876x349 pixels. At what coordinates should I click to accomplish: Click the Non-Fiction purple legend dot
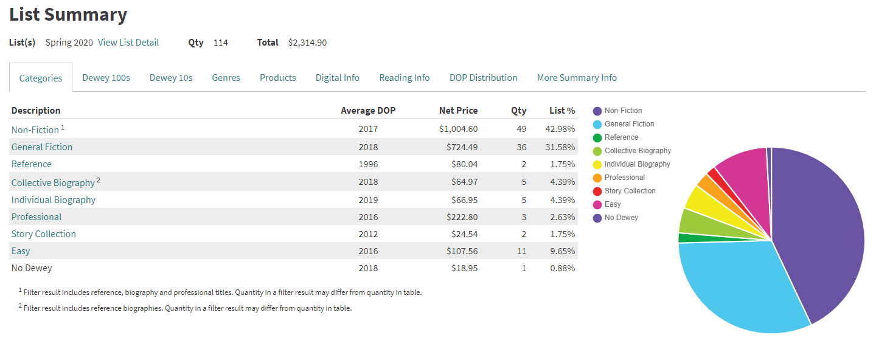point(597,111)
